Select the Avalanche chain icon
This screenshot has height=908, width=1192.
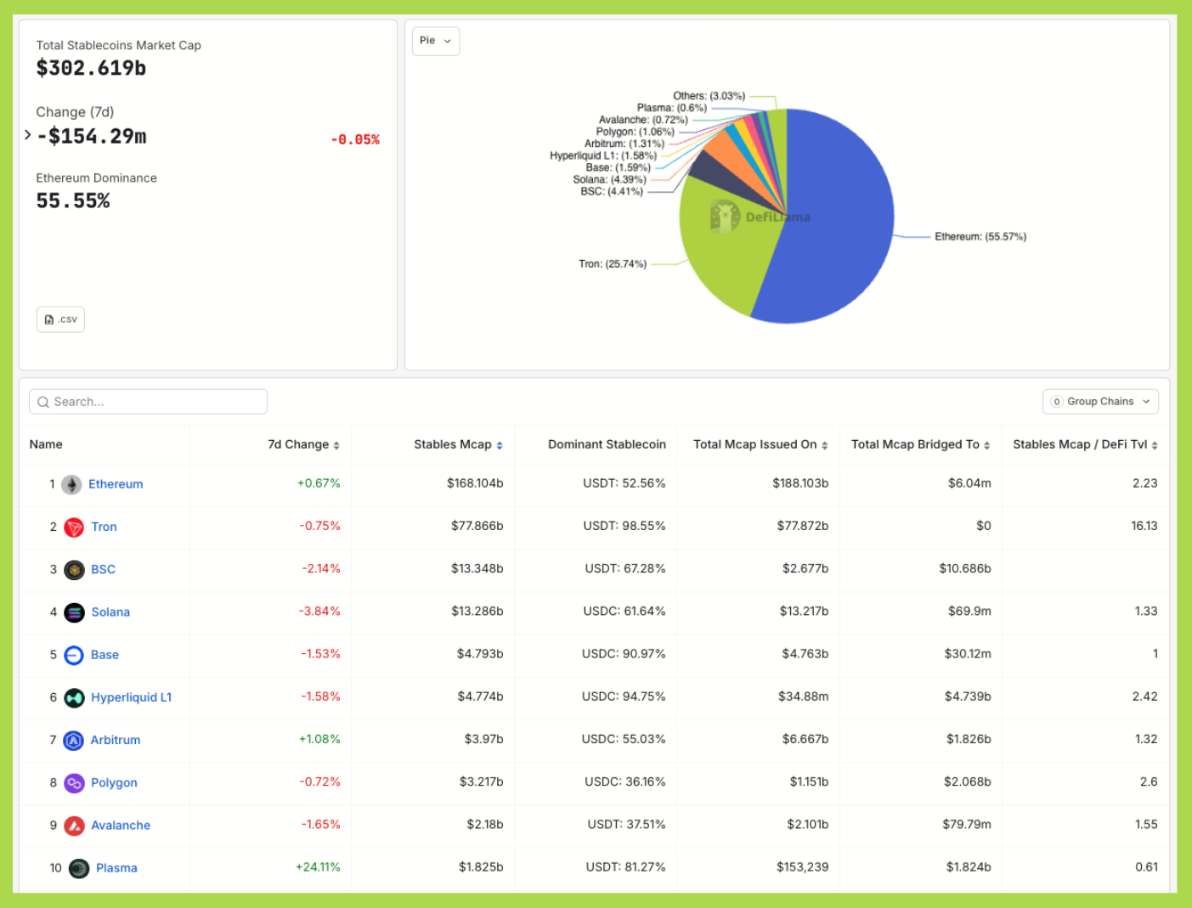(74, 825)
